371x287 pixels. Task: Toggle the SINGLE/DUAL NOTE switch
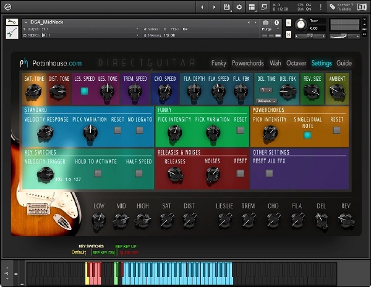307,135
